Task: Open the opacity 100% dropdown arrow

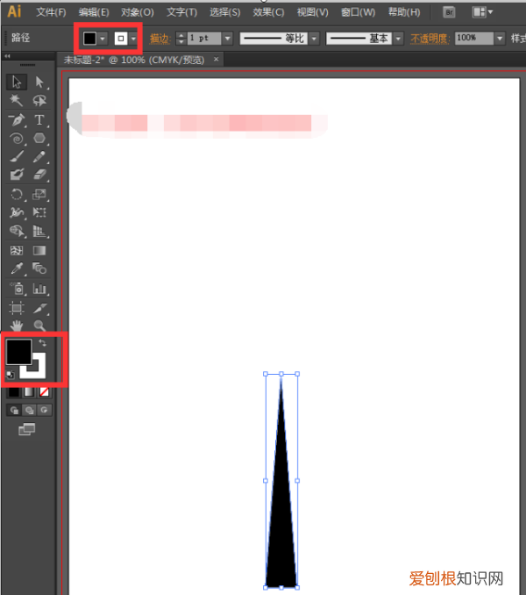Action: (500, 39)
